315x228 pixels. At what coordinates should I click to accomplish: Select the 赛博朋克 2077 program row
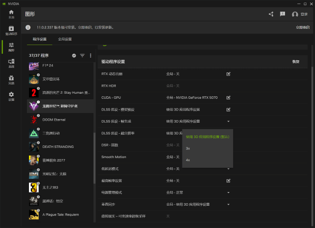(60, 161)
